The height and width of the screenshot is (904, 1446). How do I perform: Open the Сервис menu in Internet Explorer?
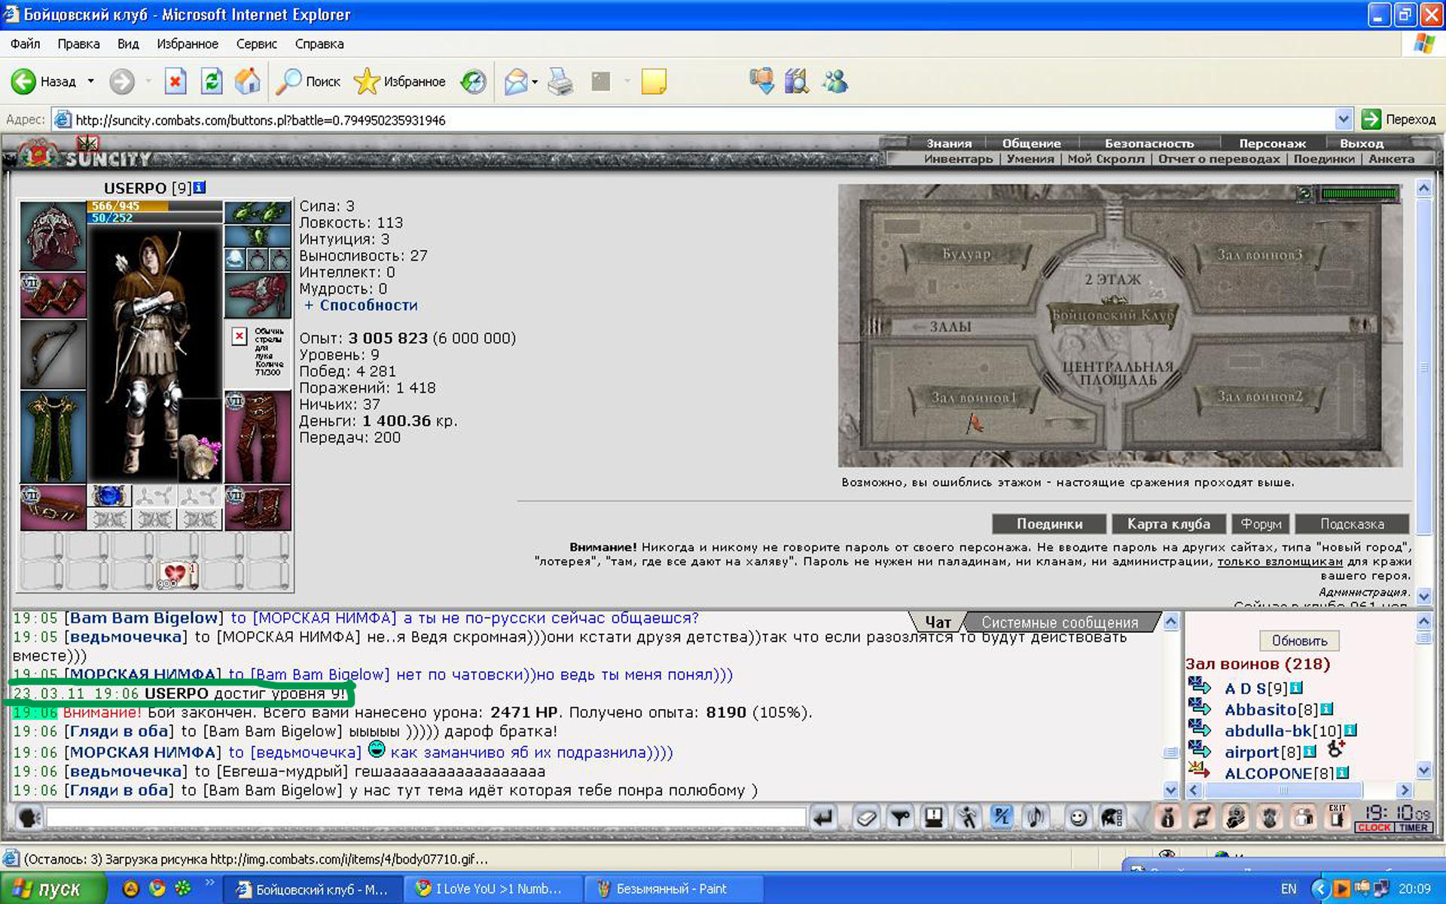256,44
